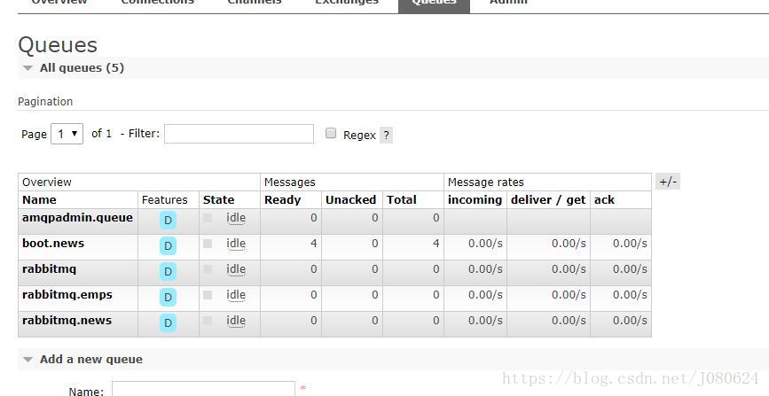Viewport: 769px width, 396px height.
Task: Click Ready value 4 for boot.news
Action: 313,243
